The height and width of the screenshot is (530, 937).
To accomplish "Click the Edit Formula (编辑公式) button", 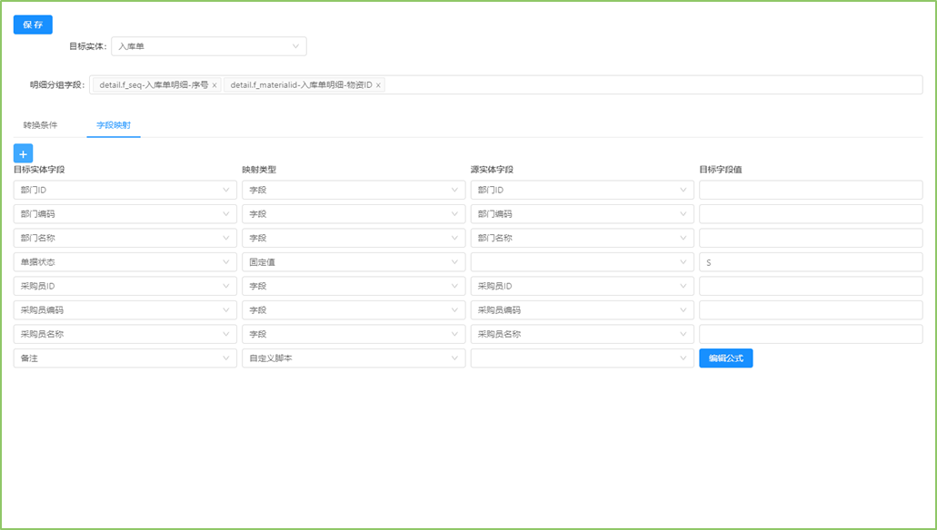I will (725, 358).
